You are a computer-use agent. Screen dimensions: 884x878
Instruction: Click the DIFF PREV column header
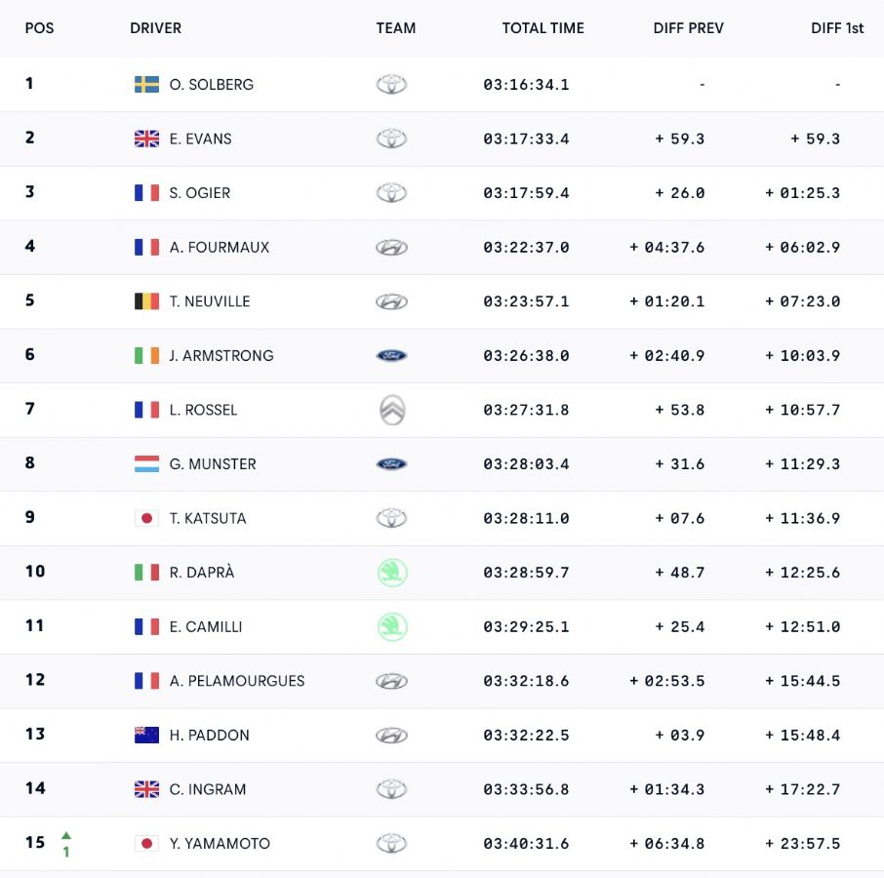[689, 28]
